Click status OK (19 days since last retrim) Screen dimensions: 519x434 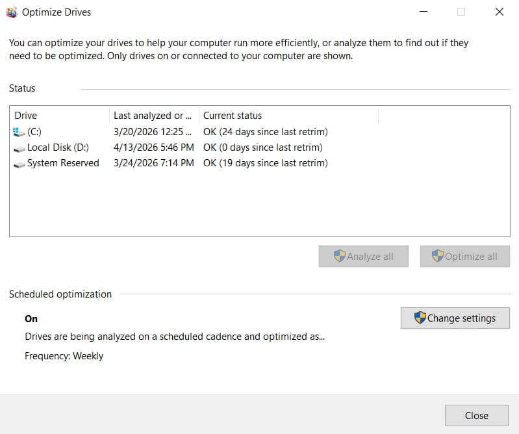click(266, 163)
